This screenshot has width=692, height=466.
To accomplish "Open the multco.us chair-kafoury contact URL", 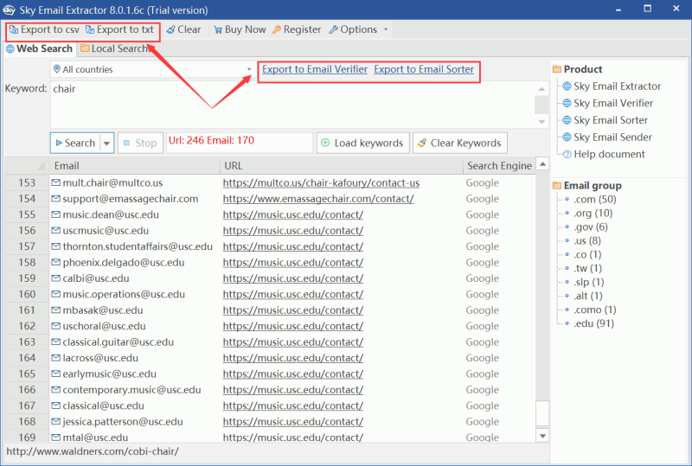I will [321, 182].
